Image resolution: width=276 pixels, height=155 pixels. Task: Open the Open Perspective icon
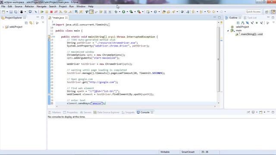[x=267, y=12]
